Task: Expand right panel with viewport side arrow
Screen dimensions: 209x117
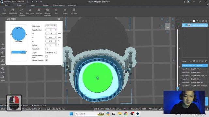Action: tap(173, 60)
